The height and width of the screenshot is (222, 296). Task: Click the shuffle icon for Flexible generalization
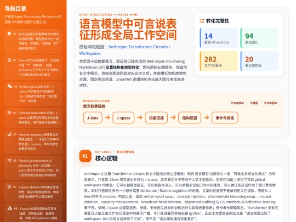(9, 160)
